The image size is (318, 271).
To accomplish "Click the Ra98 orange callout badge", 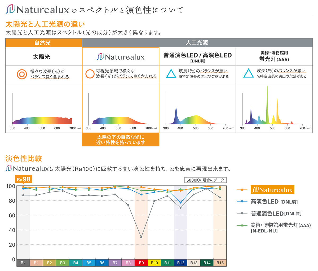I will (x=23, y=180).
